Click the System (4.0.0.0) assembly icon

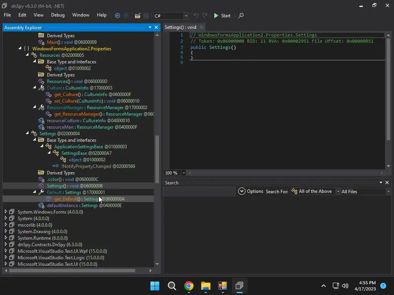[x=12, y=218]
